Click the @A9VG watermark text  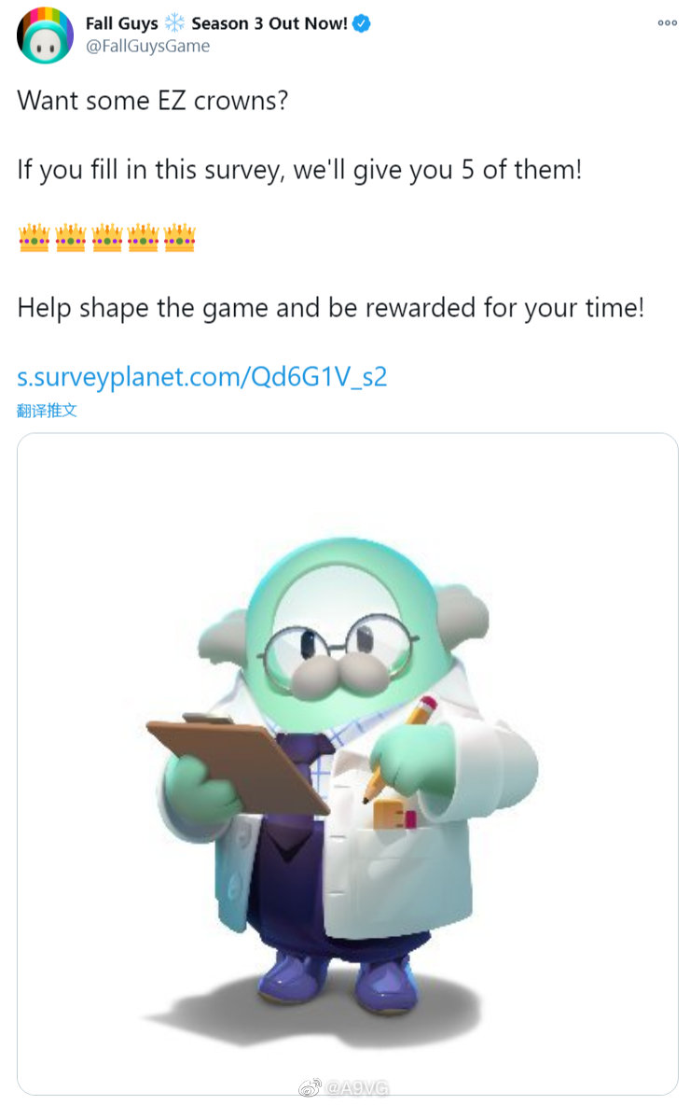point(357,1087)
